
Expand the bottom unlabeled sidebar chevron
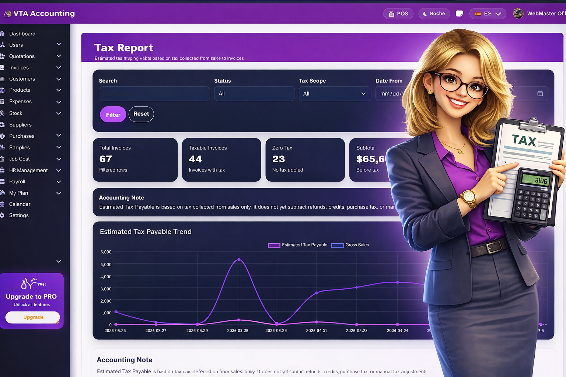pos(59,261)
